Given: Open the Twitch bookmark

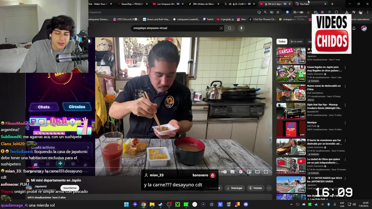Looking at the screenshot, I should [x=208, y=19].
